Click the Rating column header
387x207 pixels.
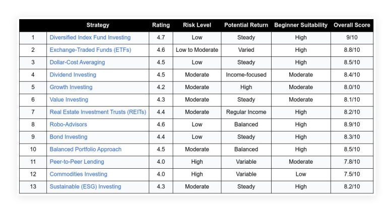coord(161,25)
